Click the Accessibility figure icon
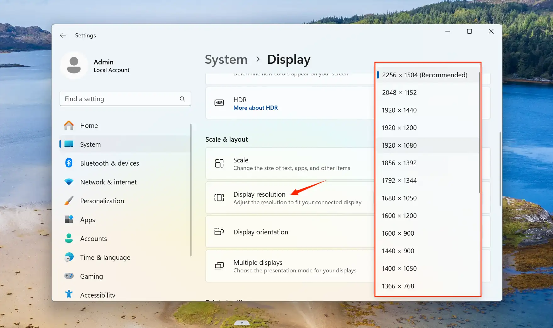553x328 pixels. (x=69, y=294)
